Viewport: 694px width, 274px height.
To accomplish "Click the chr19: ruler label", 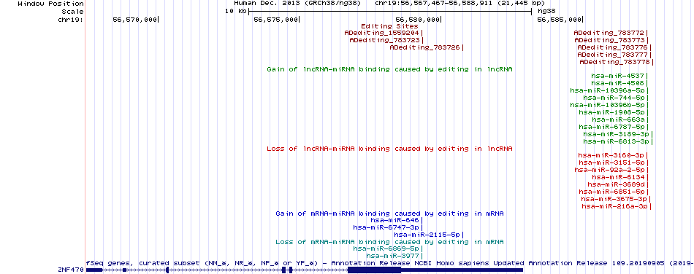I will click(70, 20).
